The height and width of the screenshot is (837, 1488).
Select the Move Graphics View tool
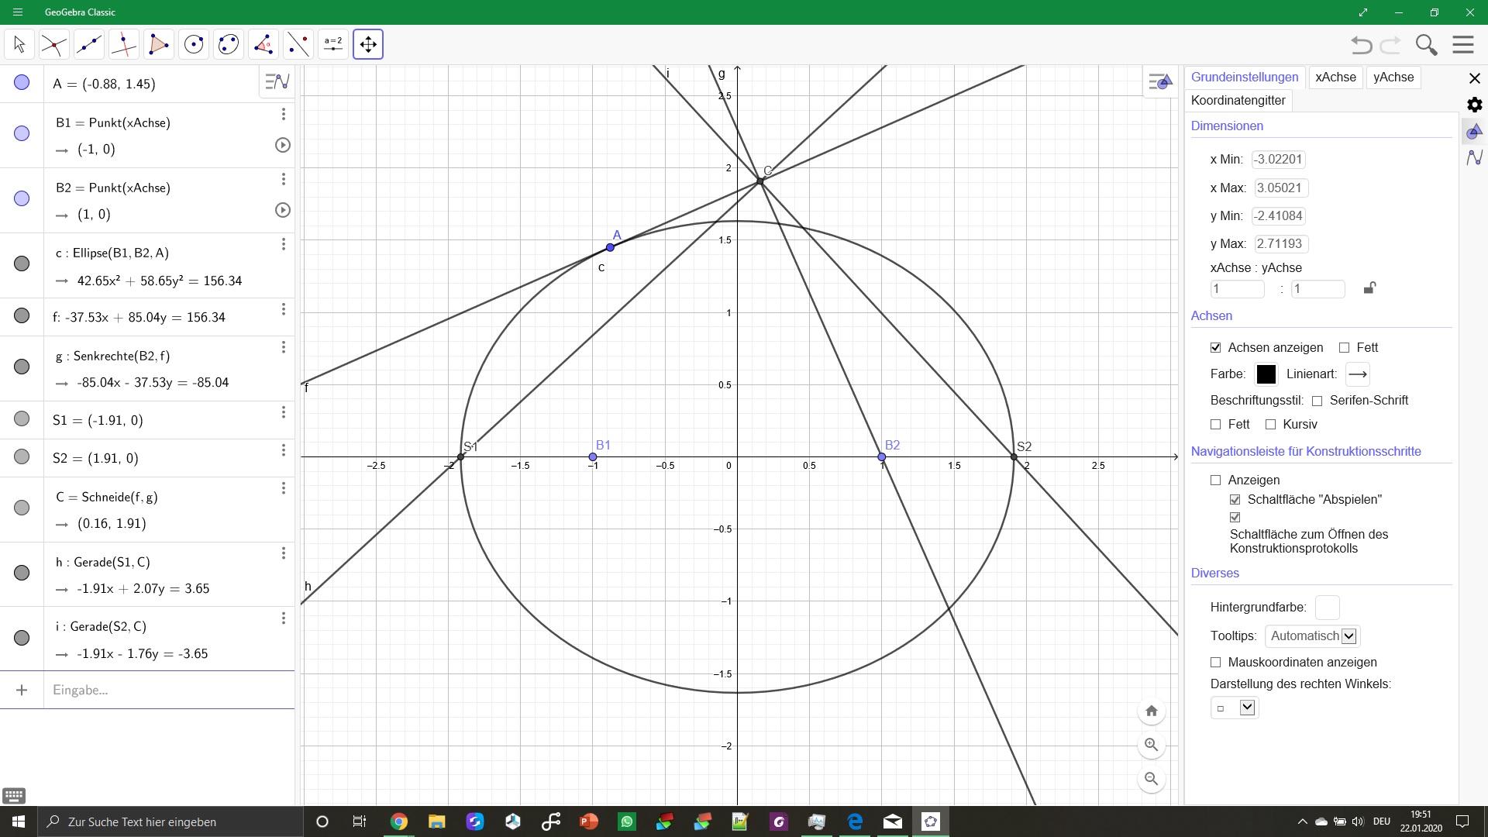pos(368,44)
